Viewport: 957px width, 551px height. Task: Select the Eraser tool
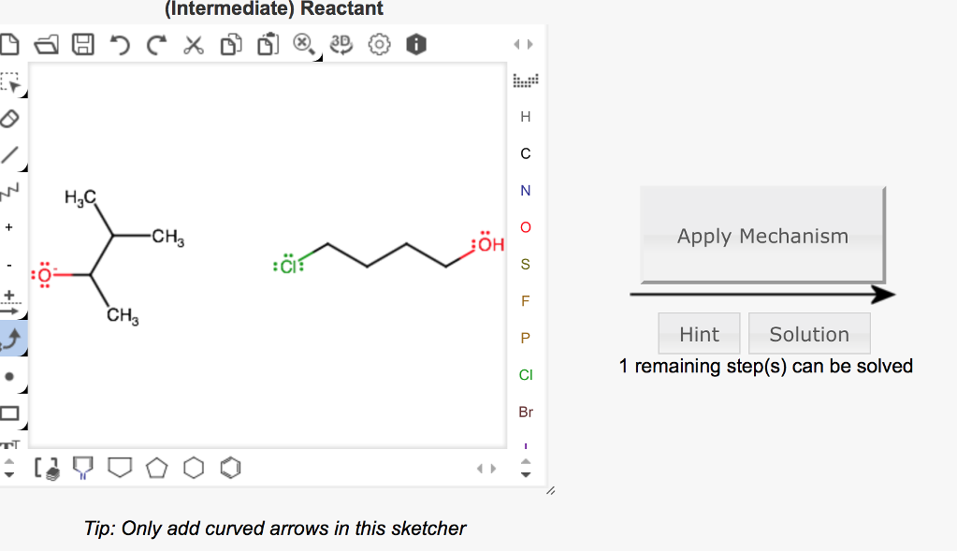[11, 119]
